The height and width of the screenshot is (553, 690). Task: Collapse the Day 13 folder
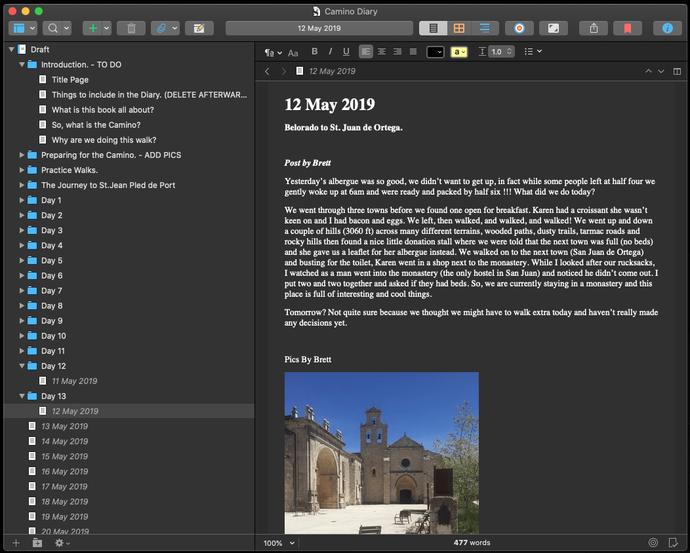coord(22,396)
